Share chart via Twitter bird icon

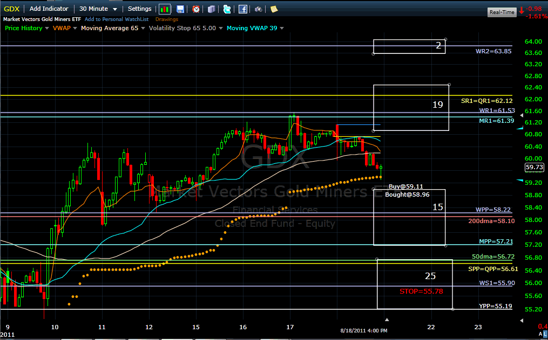point(227,9)
